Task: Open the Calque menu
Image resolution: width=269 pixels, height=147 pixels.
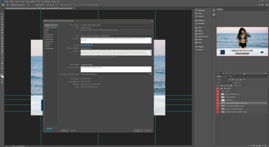Action: point(22,1)
